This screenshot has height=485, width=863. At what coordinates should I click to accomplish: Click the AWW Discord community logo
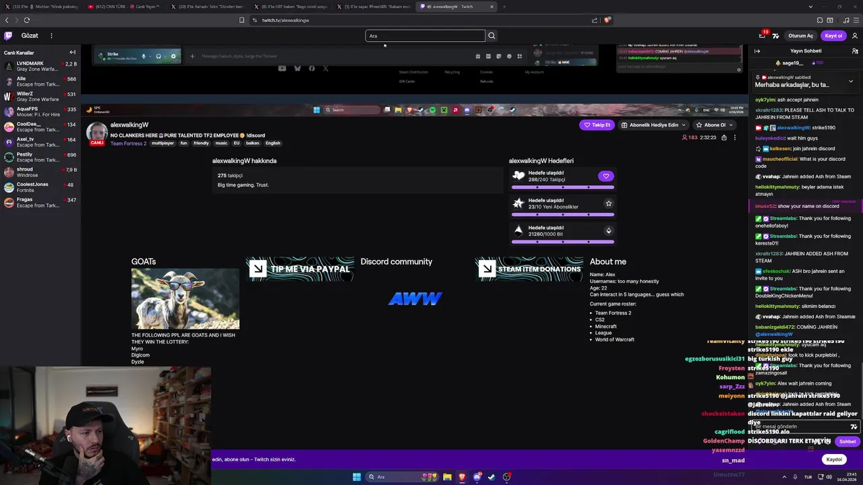415,298
